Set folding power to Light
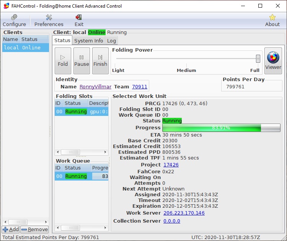287x241 pixels. point(118,70)
